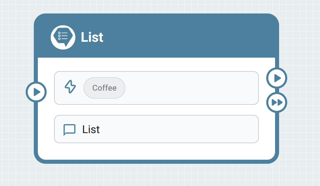Click the node's bottom blue border

pos(156,161)
